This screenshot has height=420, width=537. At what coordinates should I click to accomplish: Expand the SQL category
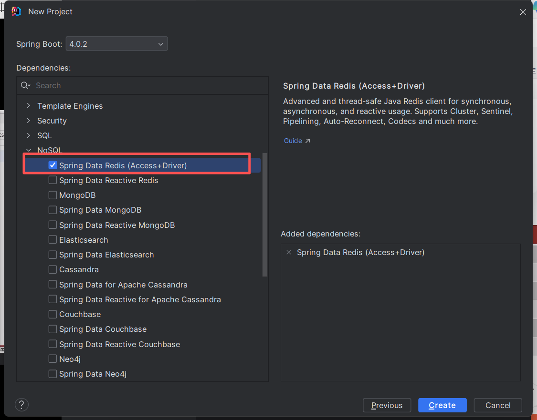pyautogui.click(x=29, y=135)
